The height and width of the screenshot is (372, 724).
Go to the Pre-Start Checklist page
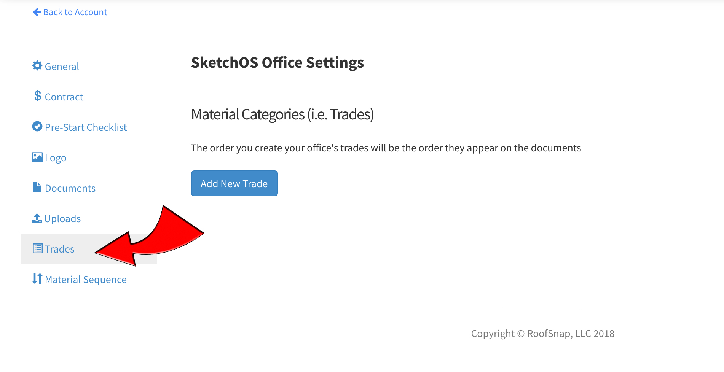click(x=86, y=127)
